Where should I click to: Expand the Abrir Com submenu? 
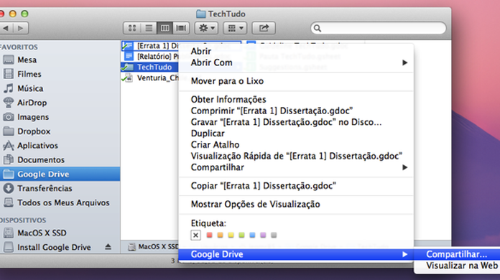click(296, 62)
